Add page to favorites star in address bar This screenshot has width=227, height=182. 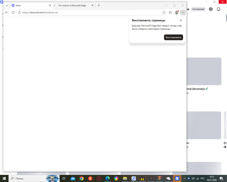point(164,12)
